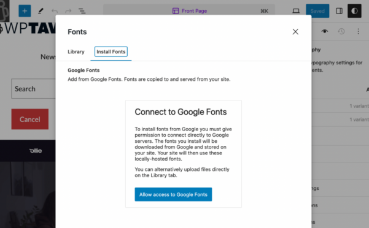The width and height of the screenshot is (369, 228).
Task: Open the style revisions clock icon
Action: (341, 31)
